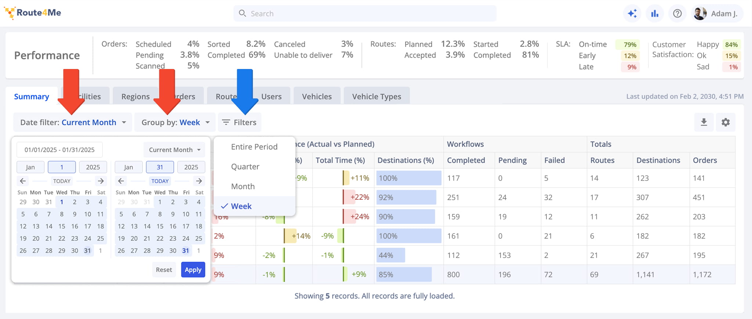Image resolution: width=752 pixels, height=319 pixels.
Task: Select Entire Period grouping option
Action: [x=254, y=147]
